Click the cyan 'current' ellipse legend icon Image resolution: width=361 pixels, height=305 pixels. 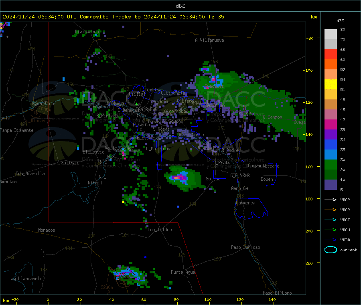coord(331,250)
